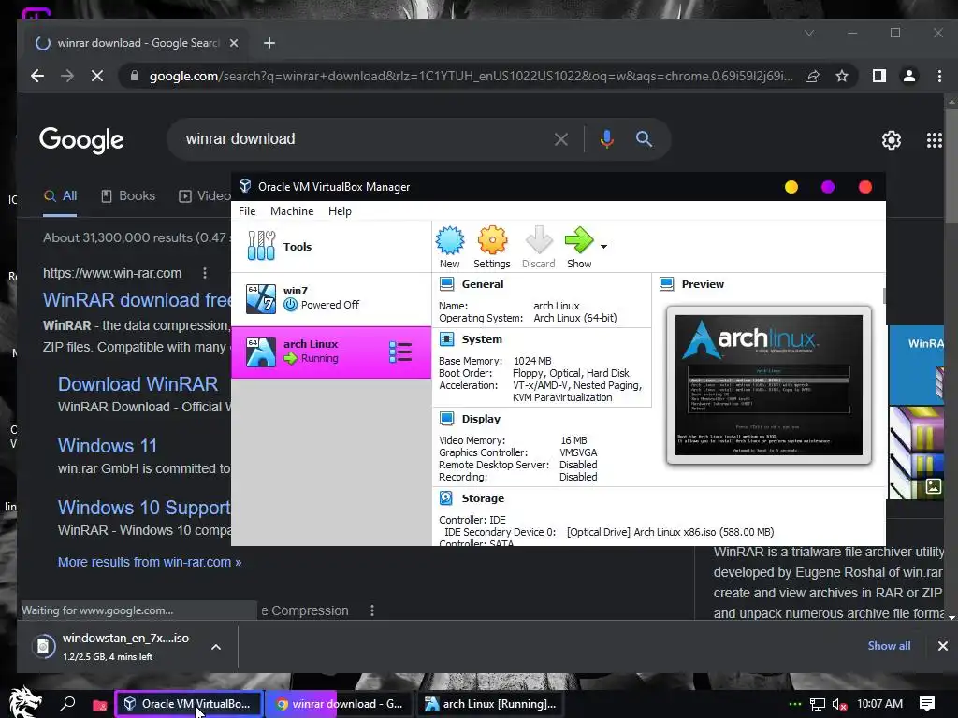Switch to winrar download Chrome taskbar item
The height and width of the screenshot is (718, 958).
point(339,704)
